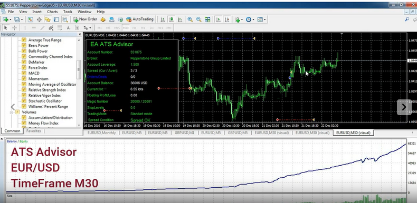Screen dimensions: 417x203
Task: Select the Crosshair tool
Action: coord(15,27)
